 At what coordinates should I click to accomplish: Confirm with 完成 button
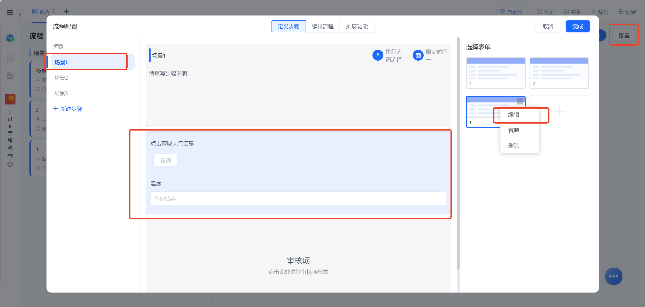click(578, 26)
